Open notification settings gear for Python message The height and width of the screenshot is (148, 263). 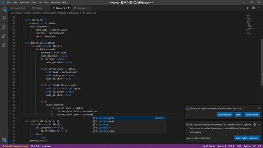pos(255,125)
